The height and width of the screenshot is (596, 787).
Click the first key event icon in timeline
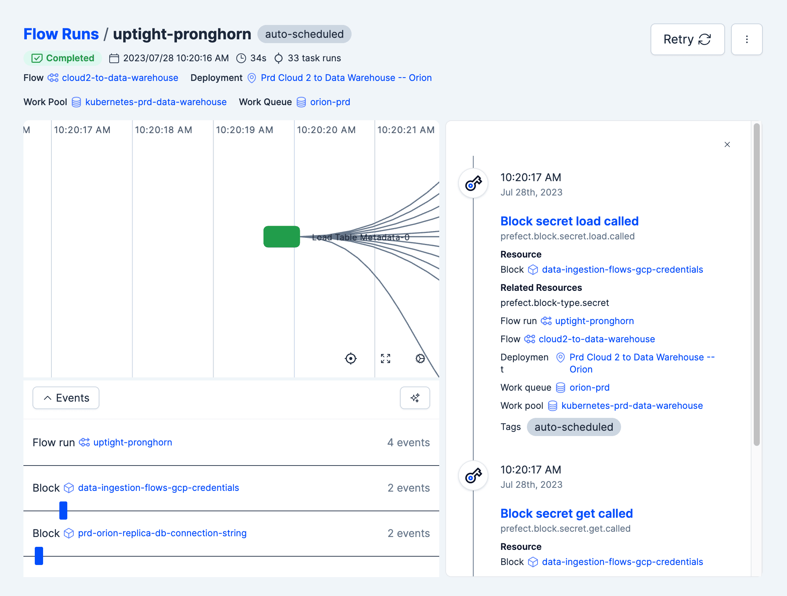click(473, 183)
